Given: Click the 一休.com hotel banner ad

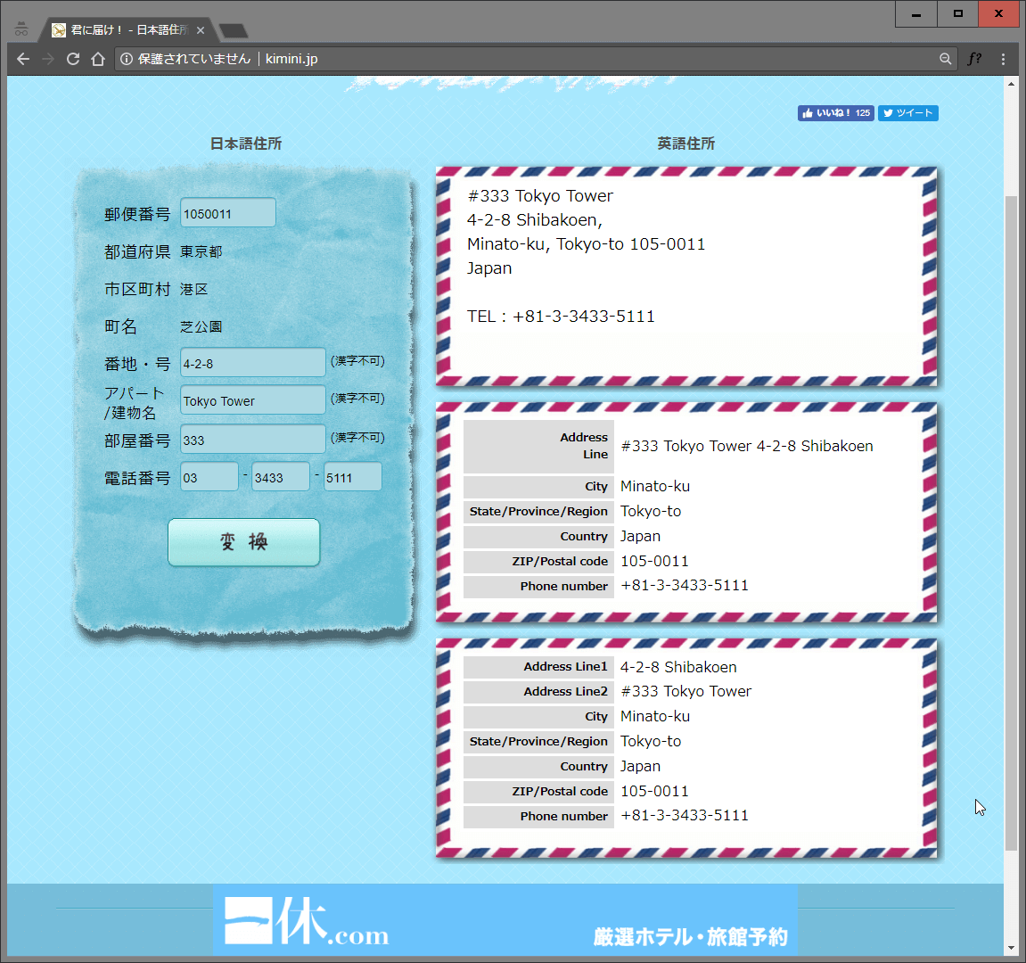Looking at the screenshot, I should (x=505, y=920).
